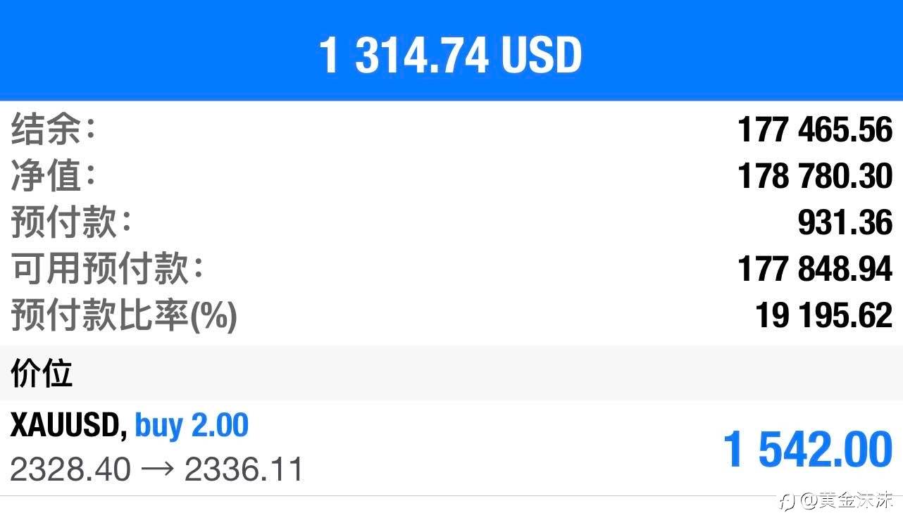Select the position profit 1 542.00
Image resolution: width=903 pixels, height=532 pixels.
pos(807,449)
